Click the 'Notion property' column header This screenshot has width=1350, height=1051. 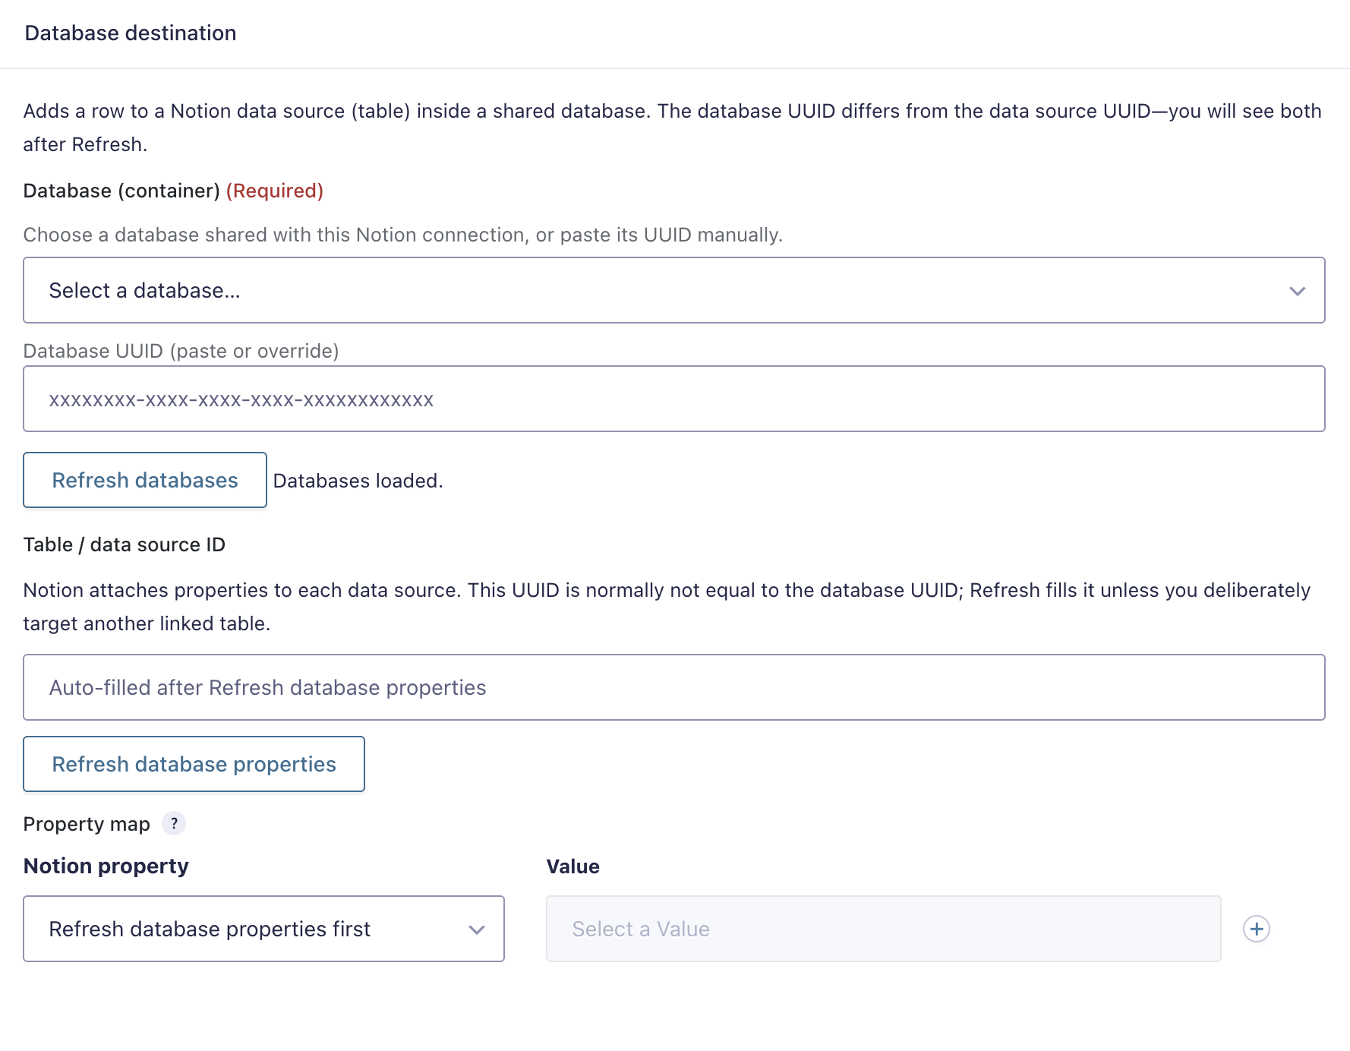tap(106, 866)
